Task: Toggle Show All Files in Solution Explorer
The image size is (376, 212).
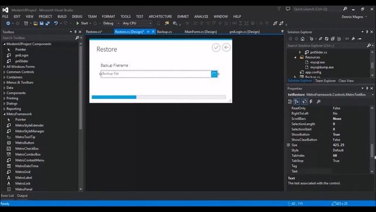Action: pyautogui.click(x=339, y=39)
